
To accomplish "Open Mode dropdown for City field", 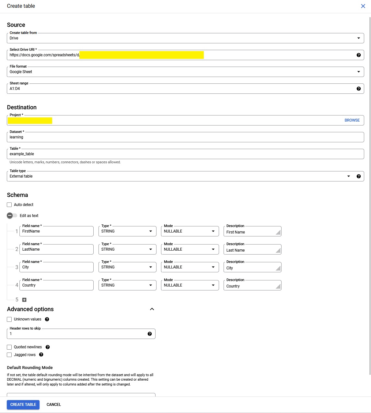I will pyautogui.click(x=190, y=267).
